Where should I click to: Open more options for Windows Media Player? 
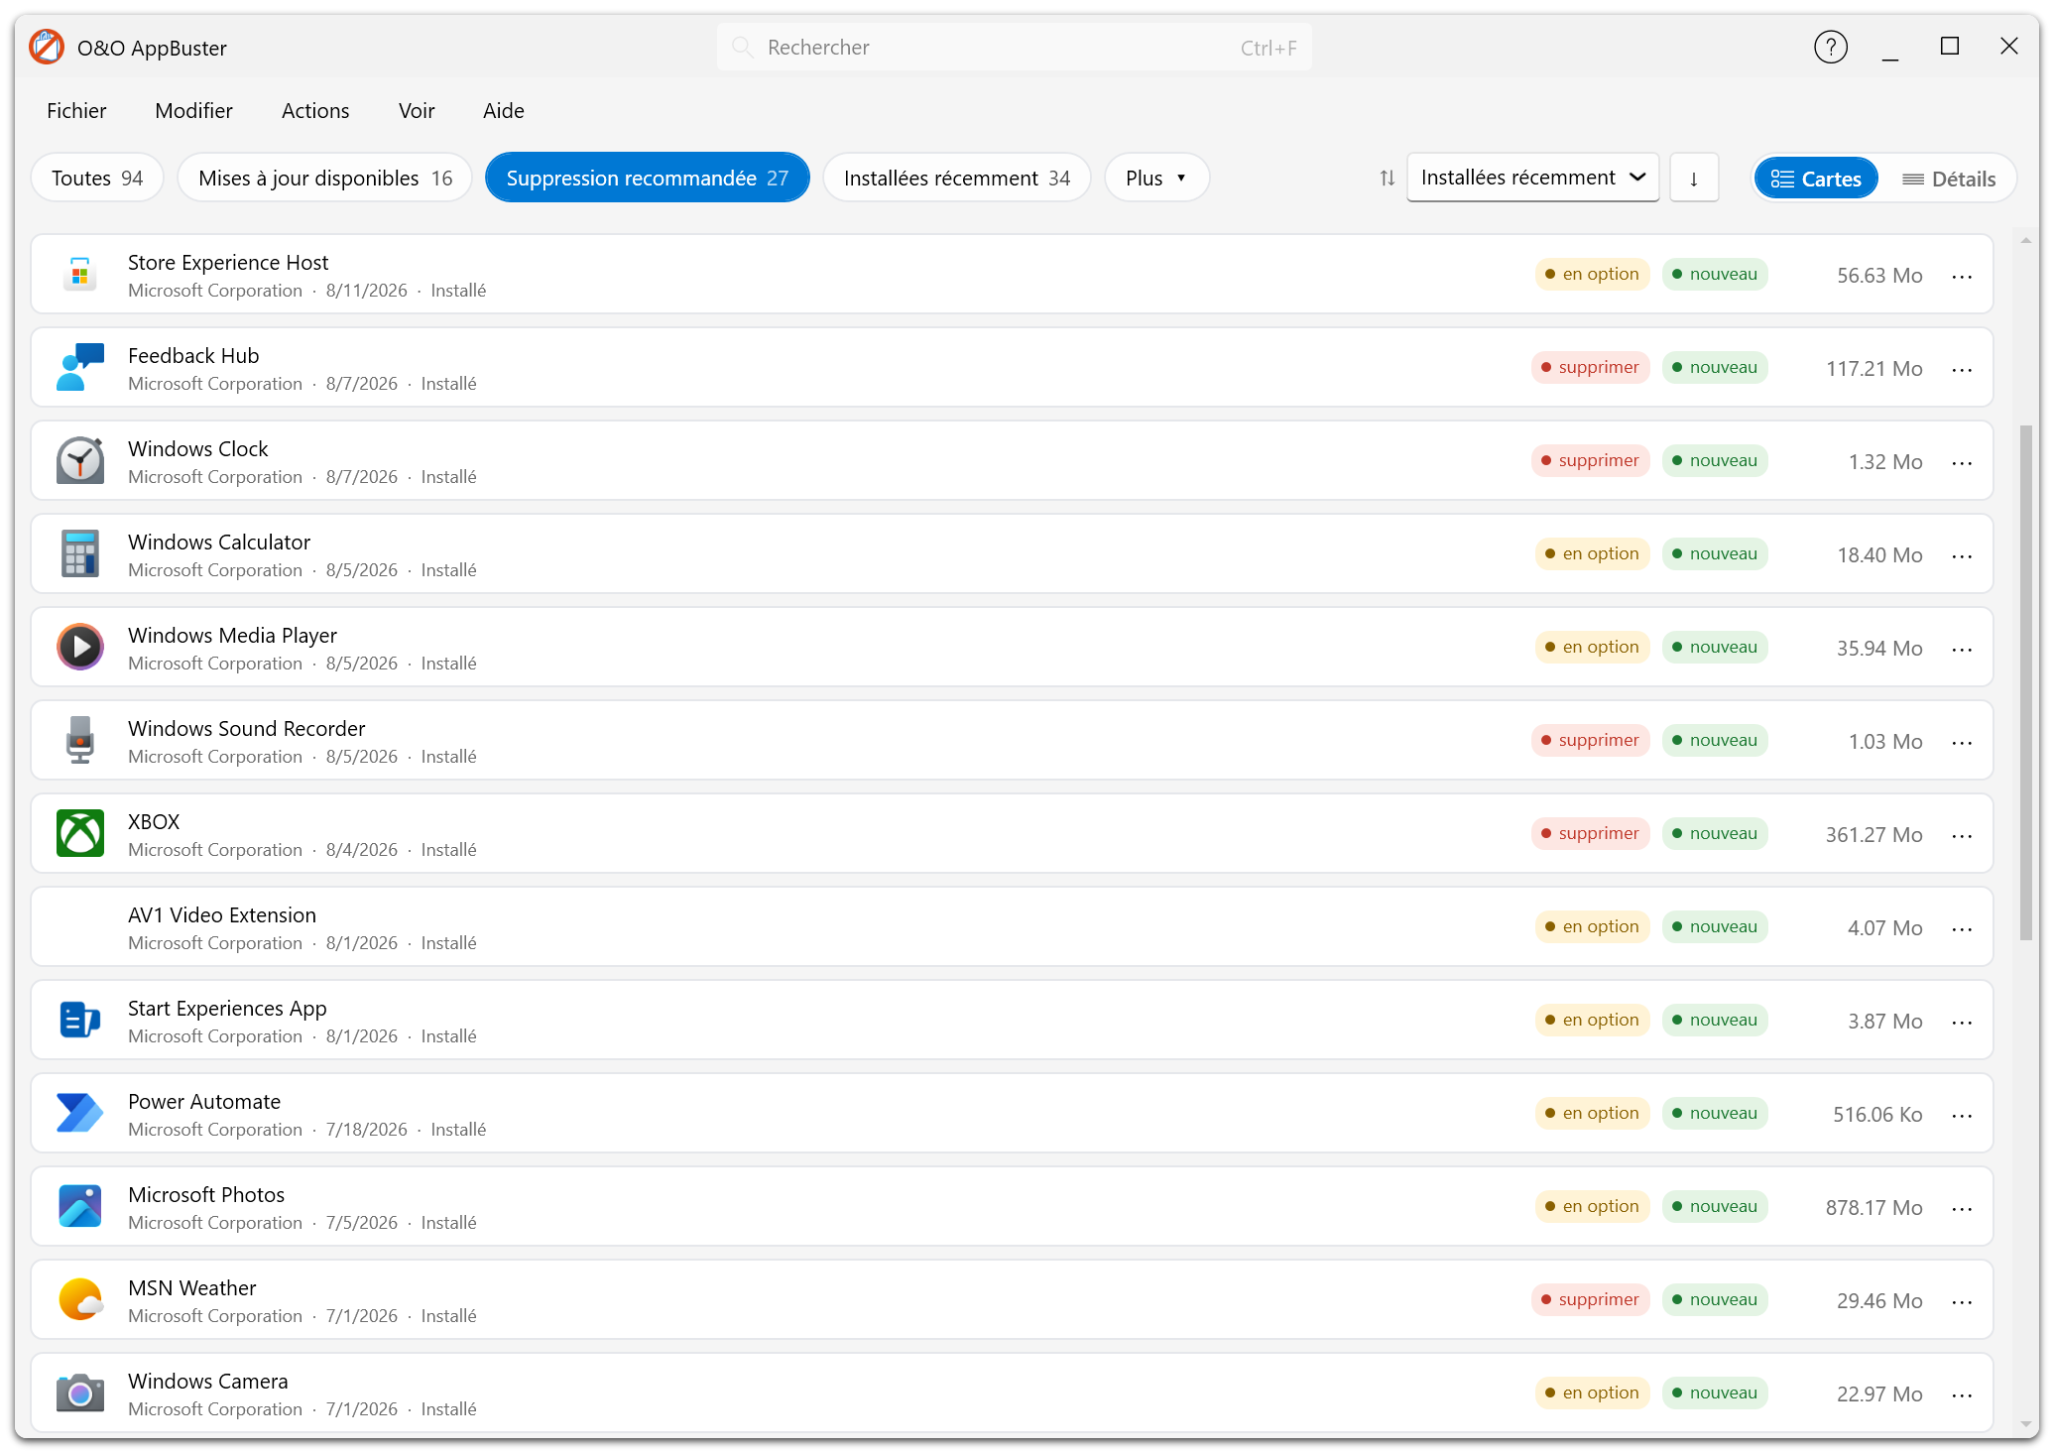[x=1962, y=650]
